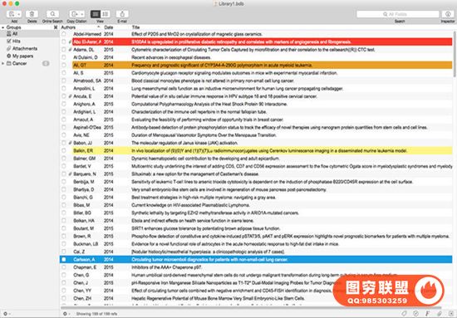Open the attachment paperclip on Barquero, N row
This screenshot has height=318, width=457.
click(x=70, y=174)
